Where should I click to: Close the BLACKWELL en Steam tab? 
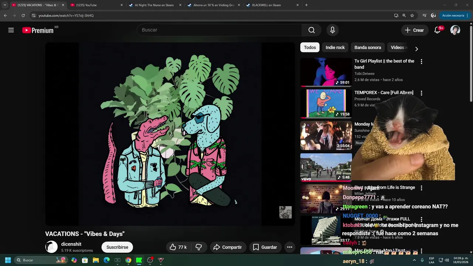297,5
